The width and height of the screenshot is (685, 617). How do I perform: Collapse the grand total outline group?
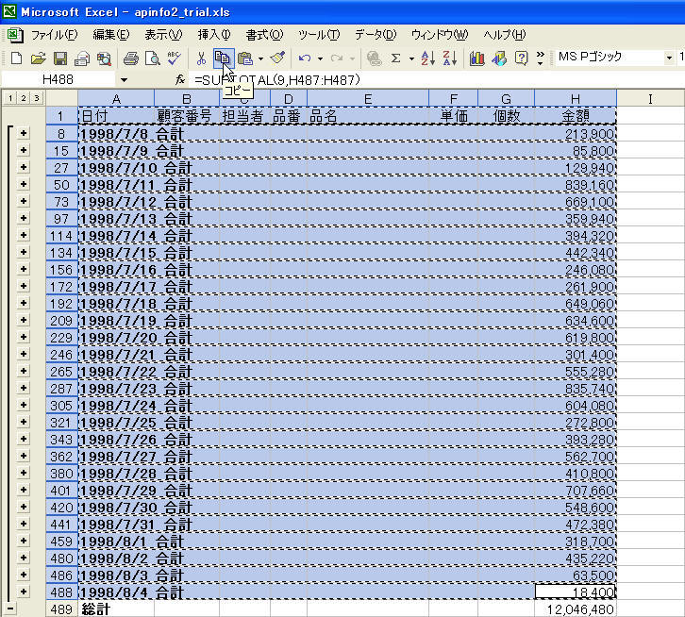tap(10, 609)
